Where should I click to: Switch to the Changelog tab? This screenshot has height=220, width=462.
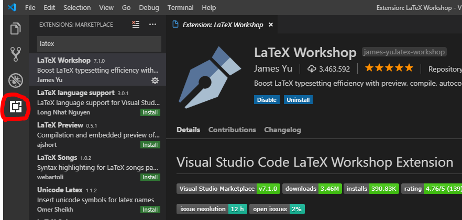pyautogui.click(x=282, y=130)
